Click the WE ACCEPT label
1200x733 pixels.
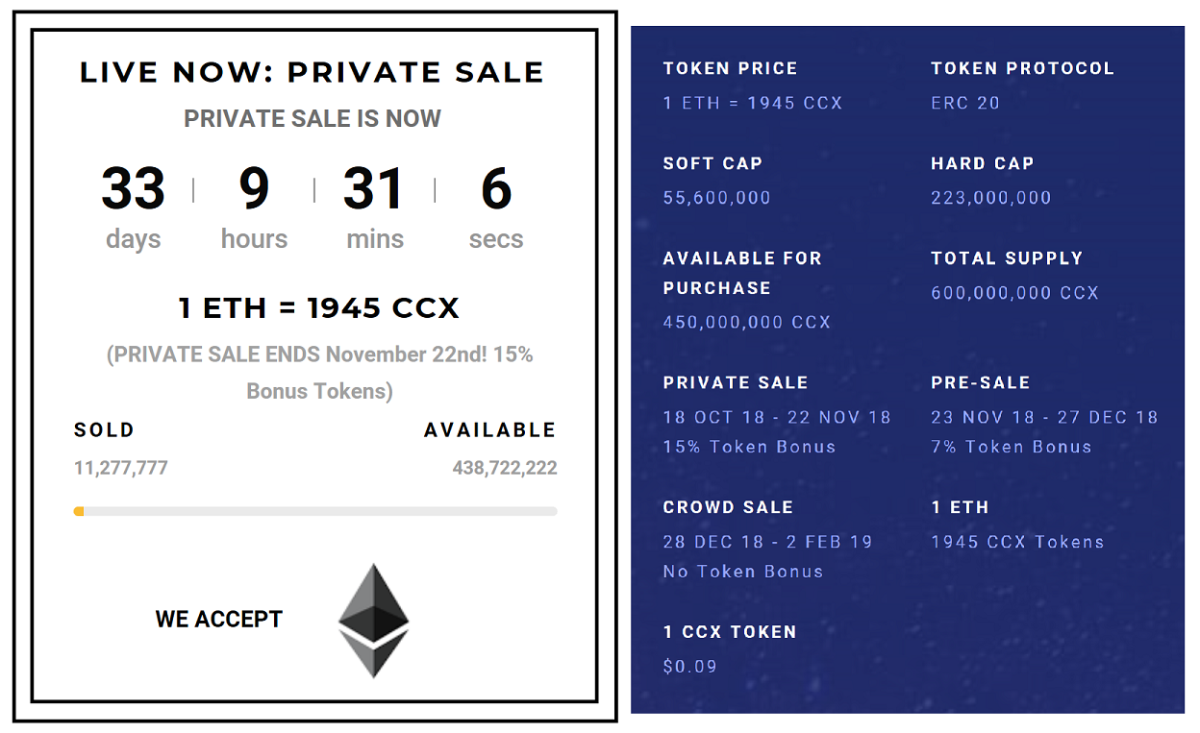[219, 620]
